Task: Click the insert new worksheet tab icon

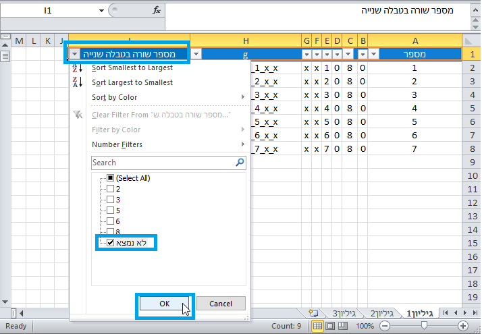Action: (313, 313)
